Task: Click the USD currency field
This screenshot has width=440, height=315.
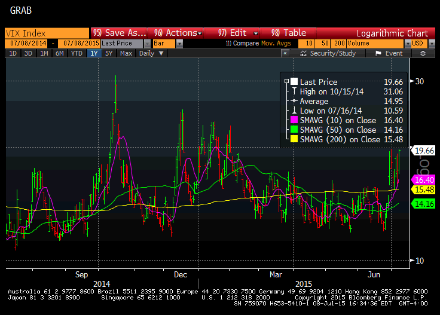Action: (420, 43)
